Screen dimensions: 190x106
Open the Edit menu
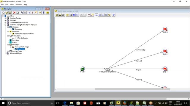[x=7, y=4]
